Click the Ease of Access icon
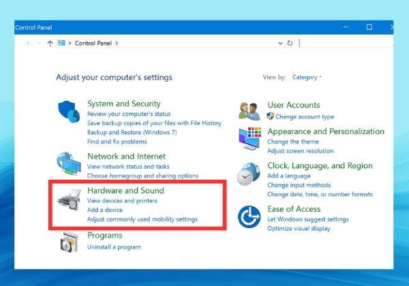 249,217
